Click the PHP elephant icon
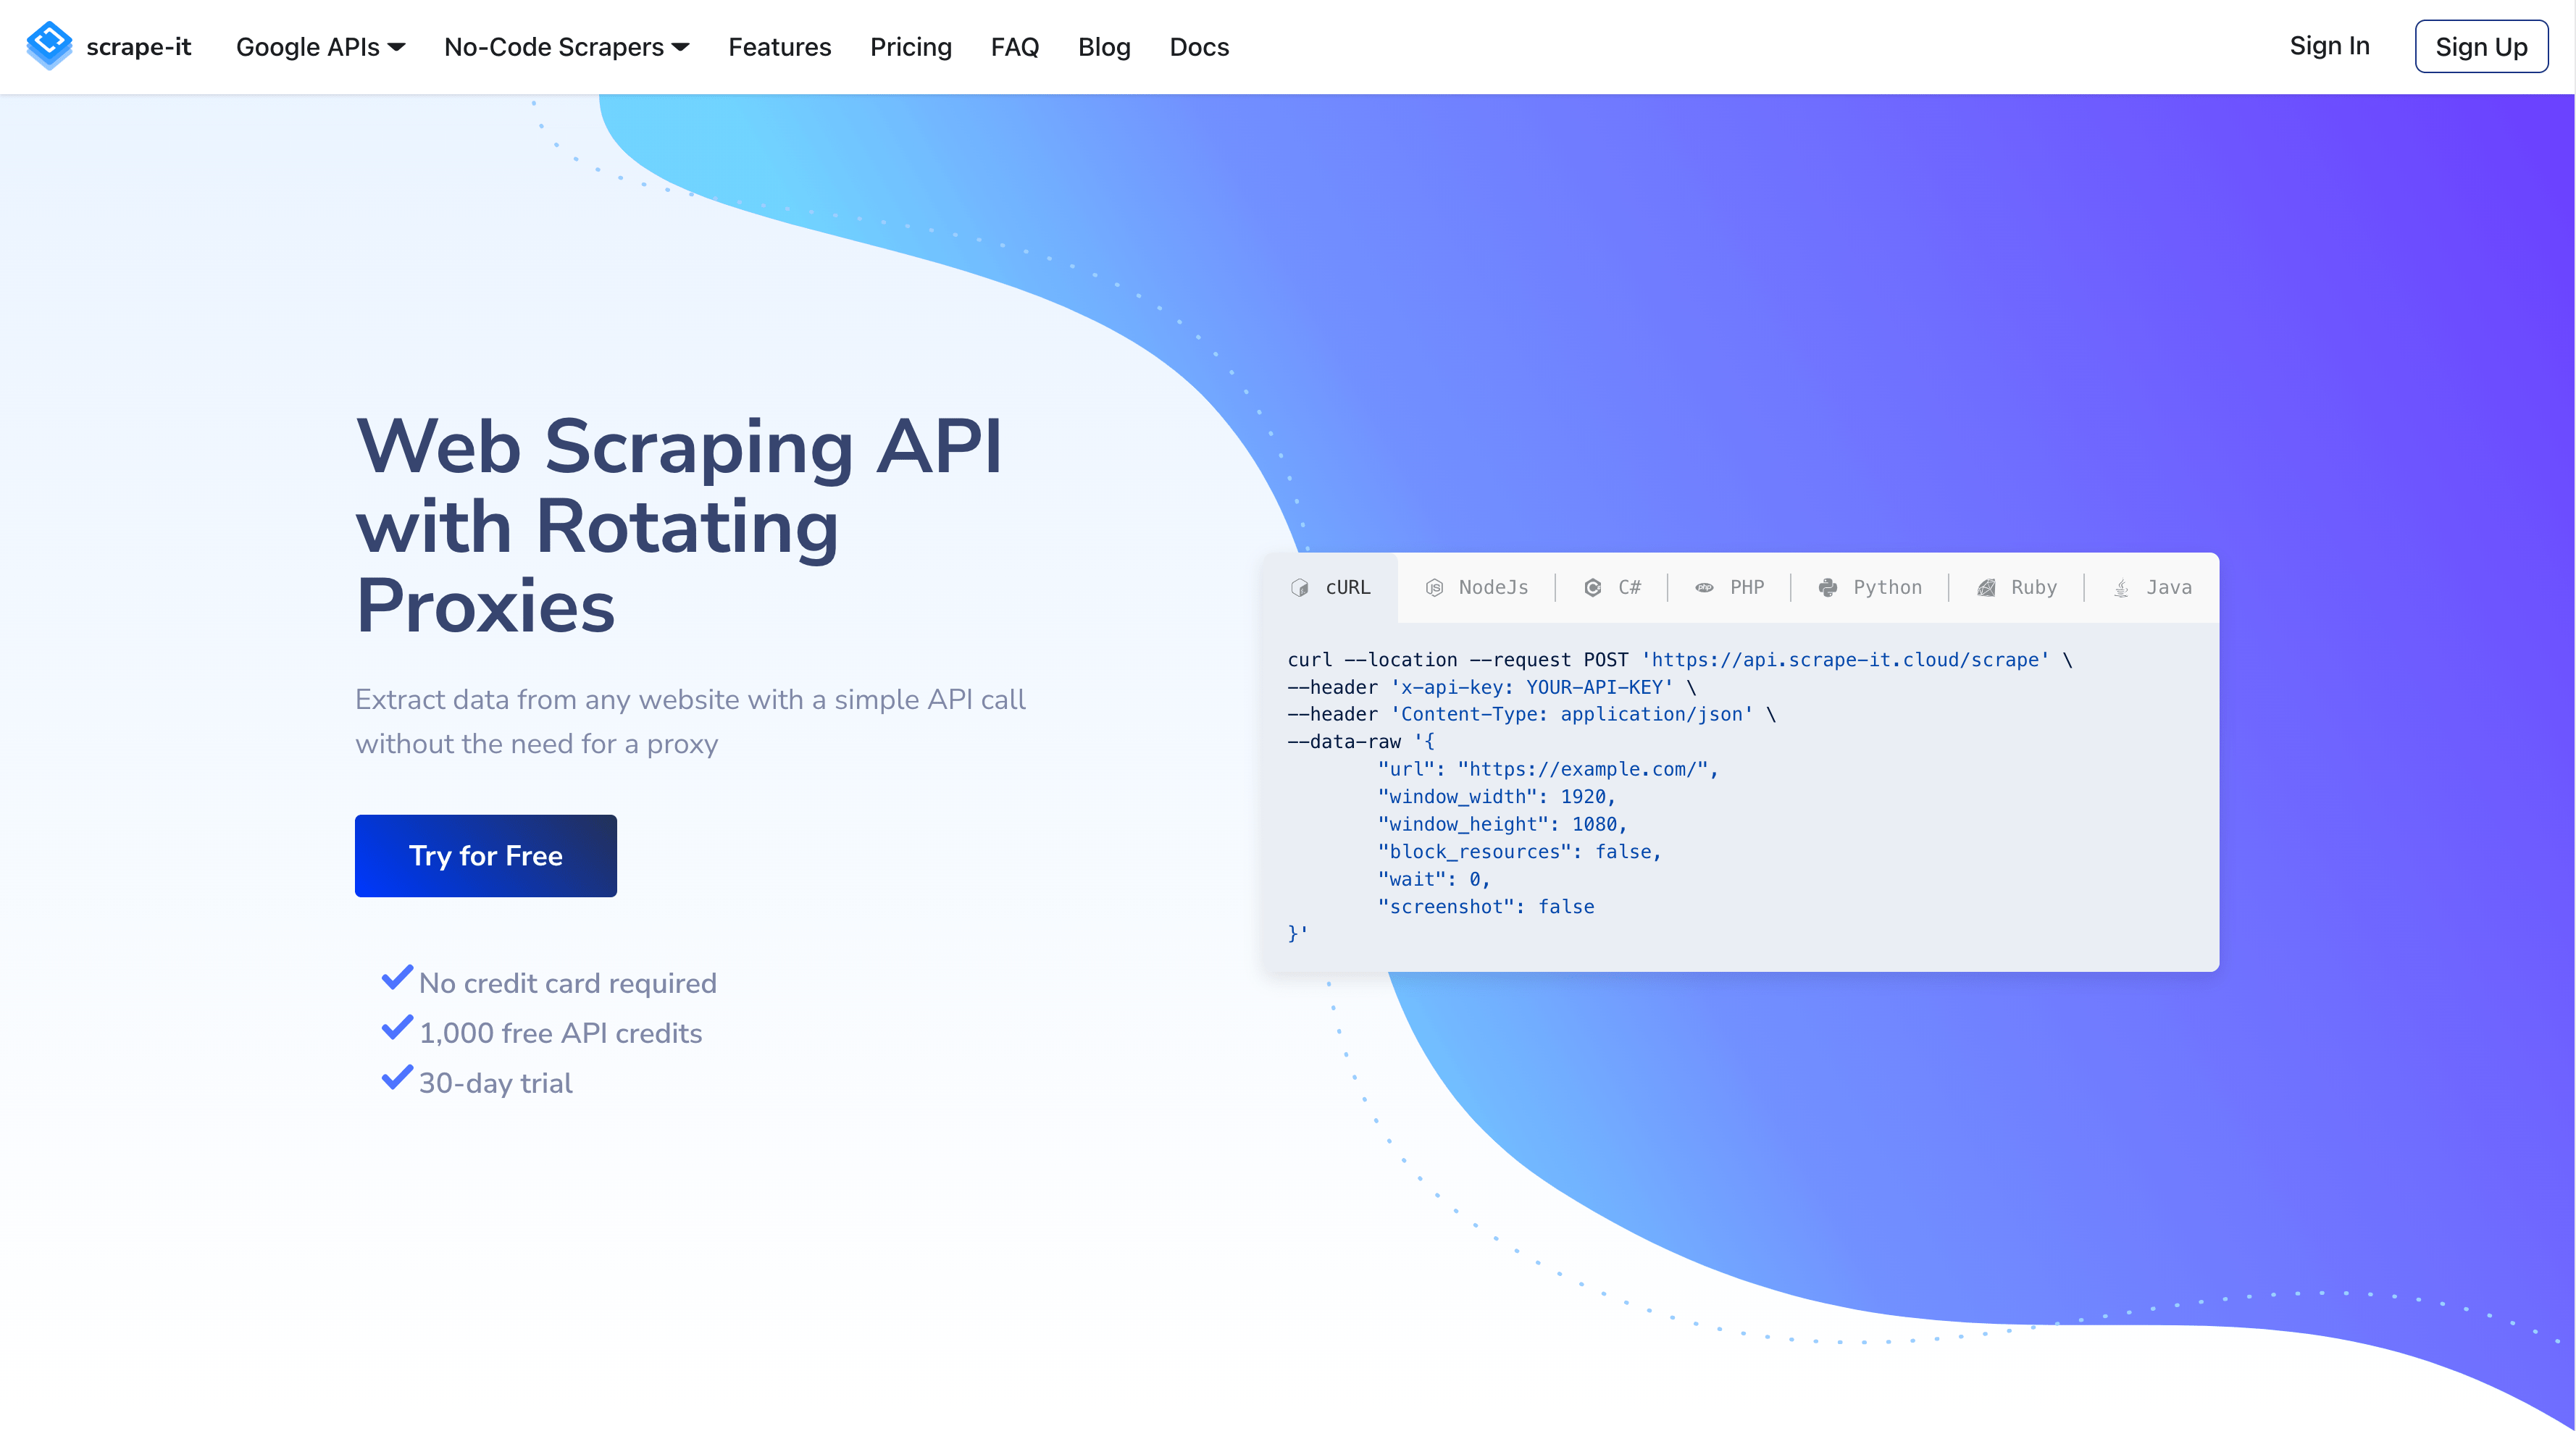The height and width of the screenshot is (1431, 2576). [1704, 587]
